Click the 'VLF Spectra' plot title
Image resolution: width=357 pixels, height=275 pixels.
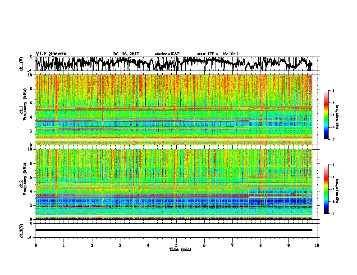(x=51, y=54)
